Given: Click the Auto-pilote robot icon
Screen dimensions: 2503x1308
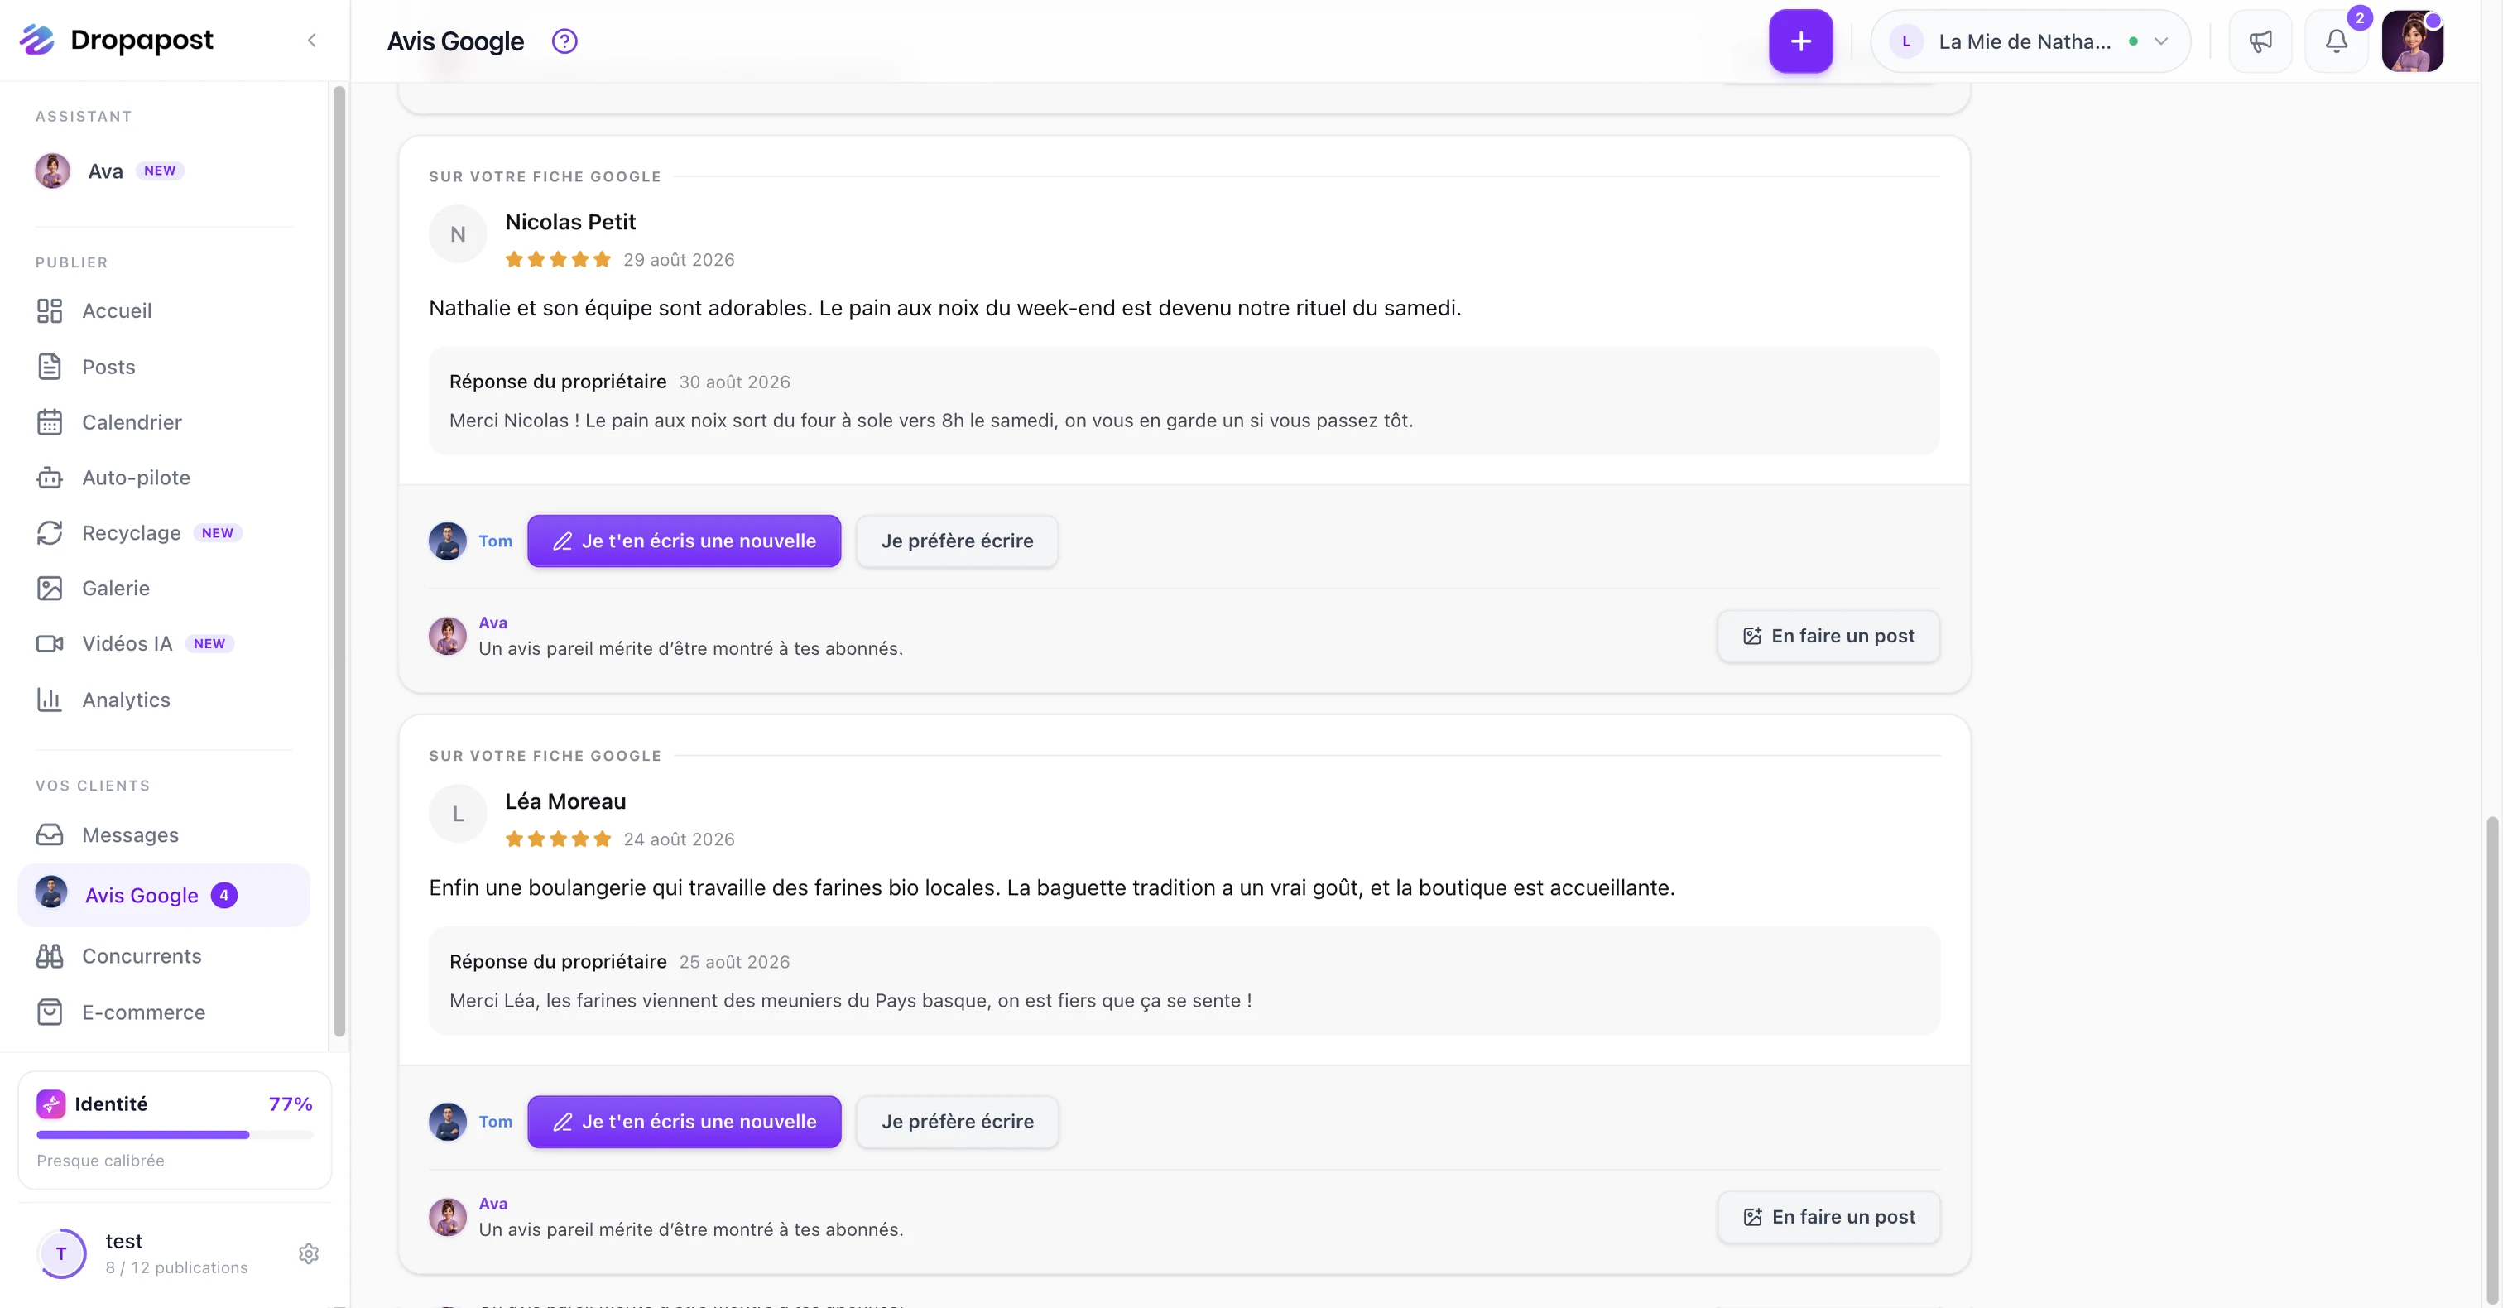Looking at the screenshot, I should (50, 477).
